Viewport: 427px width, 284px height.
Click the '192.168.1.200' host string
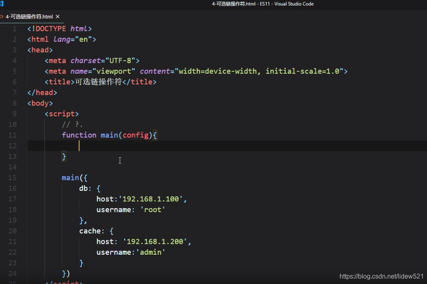pyautogui.click(x=155, y=241)
